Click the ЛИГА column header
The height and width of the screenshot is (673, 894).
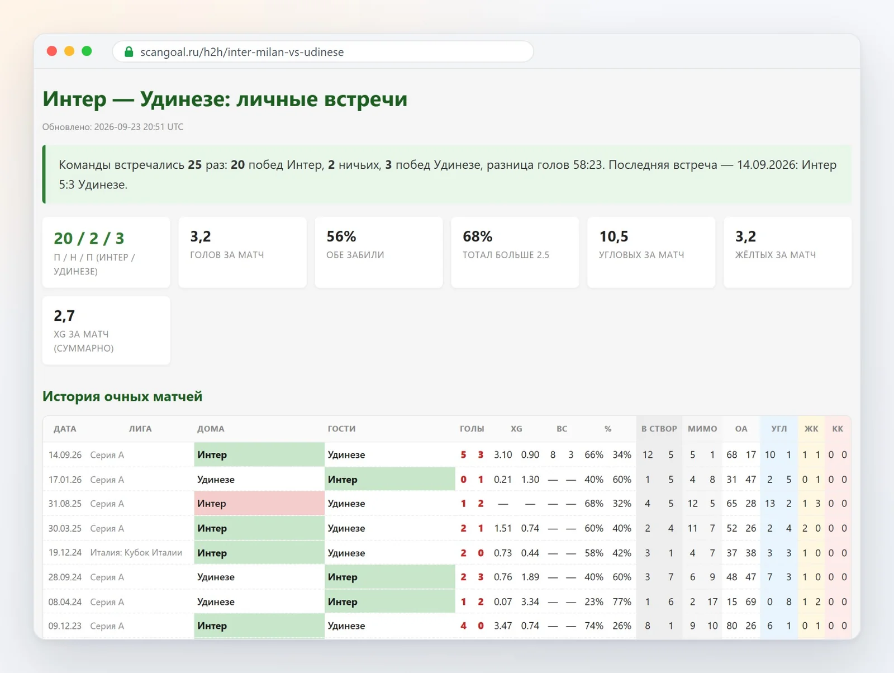[x=140, y=429]
